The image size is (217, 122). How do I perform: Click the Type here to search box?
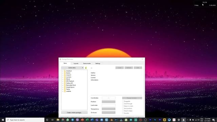coord(25,120)
